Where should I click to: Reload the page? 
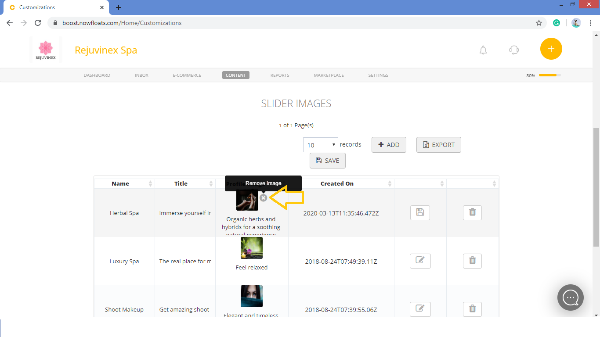click(38, 23)
